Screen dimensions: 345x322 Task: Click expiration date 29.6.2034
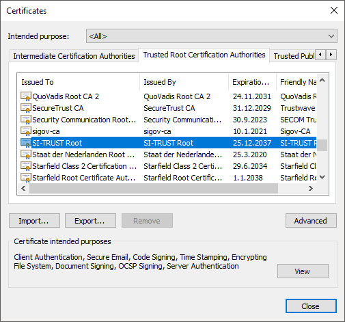point(250,166)
